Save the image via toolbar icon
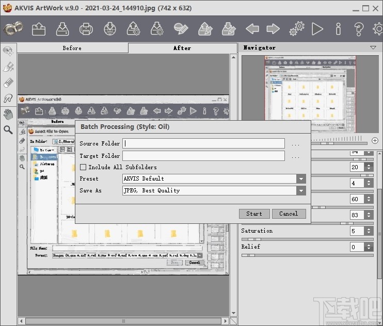The width and height of the screenshot is (383, 326). [62, 29]
